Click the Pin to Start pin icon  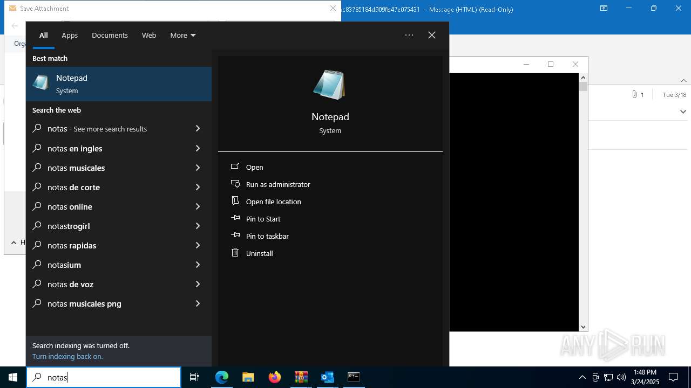click(x=235, y=218)
